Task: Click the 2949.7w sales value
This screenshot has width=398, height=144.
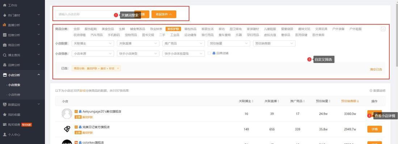Action: point(350,129)
